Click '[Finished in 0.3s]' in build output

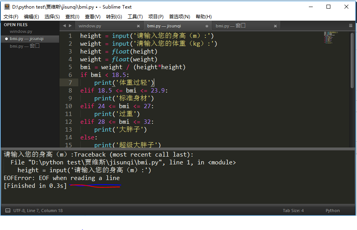pos(35,186)
